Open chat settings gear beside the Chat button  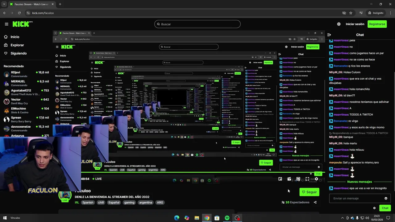click(374, 208)
